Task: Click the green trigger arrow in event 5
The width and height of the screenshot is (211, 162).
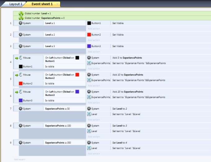Action: pos(16,75)
